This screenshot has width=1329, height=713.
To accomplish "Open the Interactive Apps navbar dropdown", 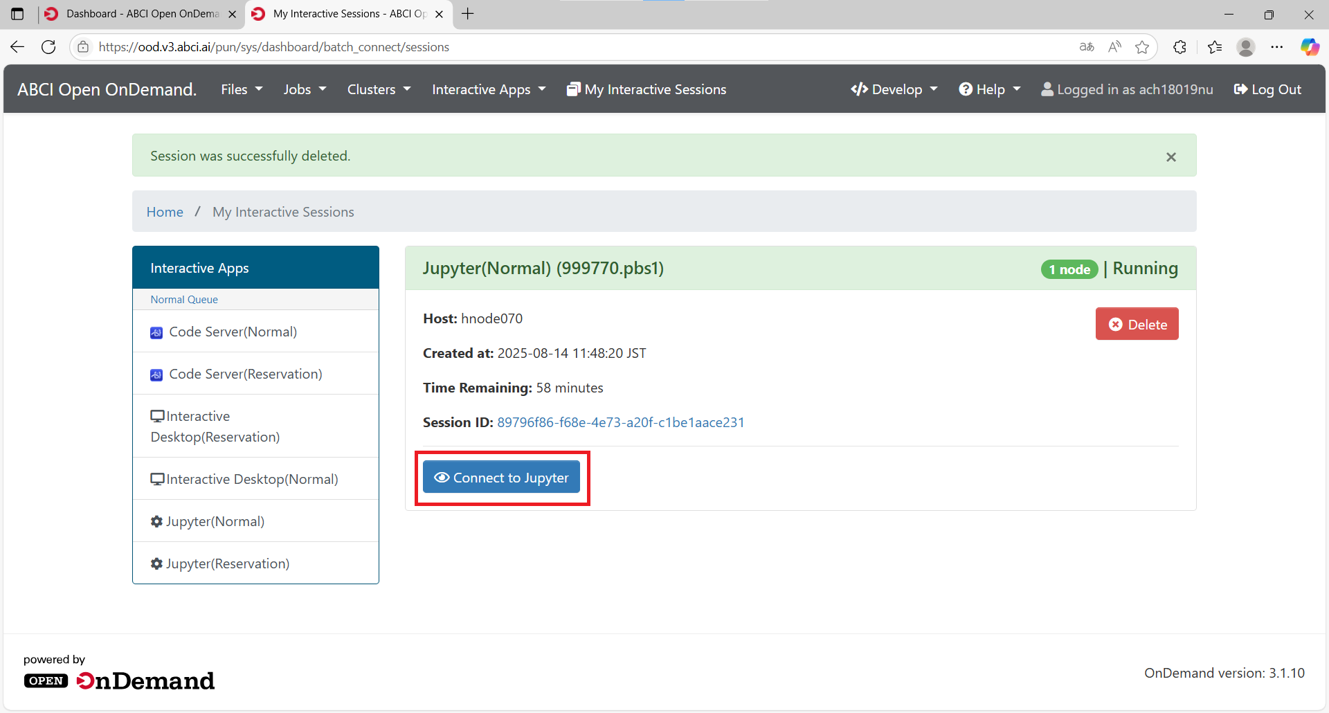I will pos(489,89).
